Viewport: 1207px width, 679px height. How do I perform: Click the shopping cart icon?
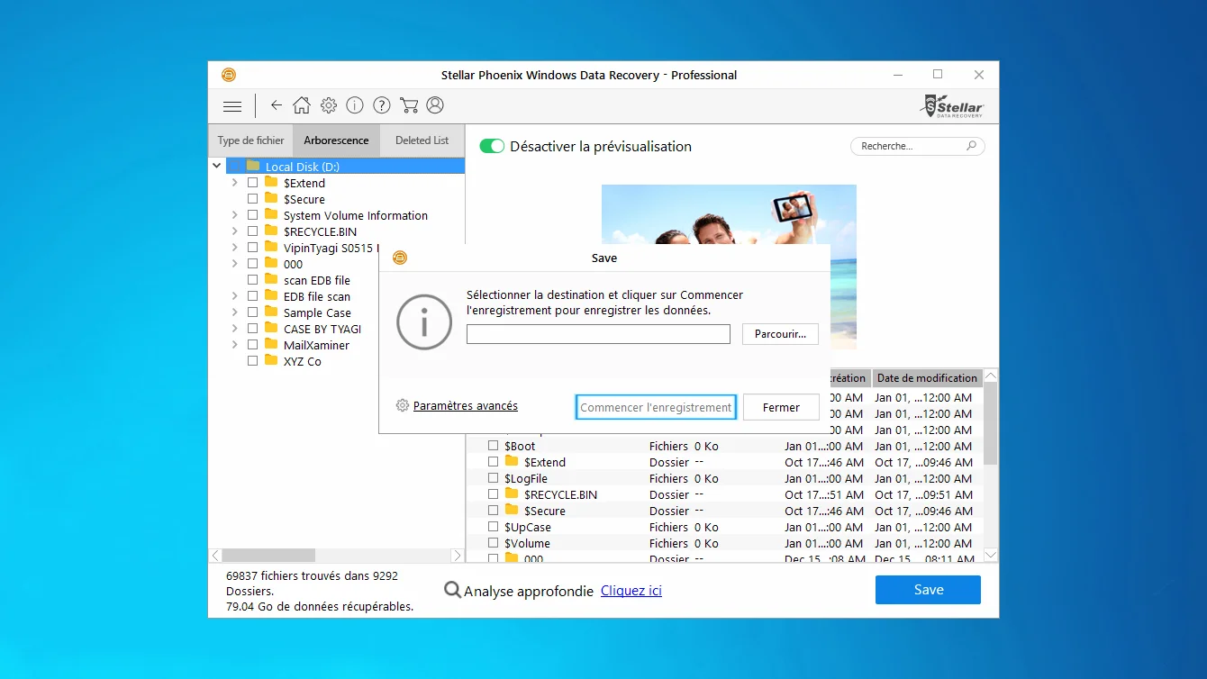pyautogui.click(x=409, y=105)
